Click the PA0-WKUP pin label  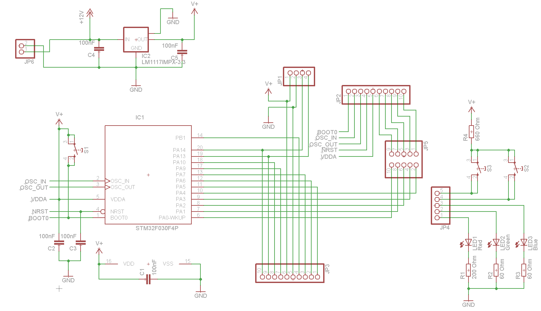click(x=172, y=218)
